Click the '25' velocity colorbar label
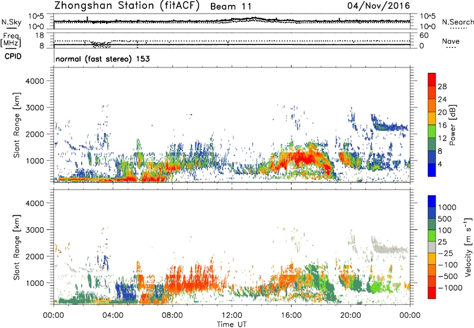The width and height of the screenshot is (474, 328). 442,242
